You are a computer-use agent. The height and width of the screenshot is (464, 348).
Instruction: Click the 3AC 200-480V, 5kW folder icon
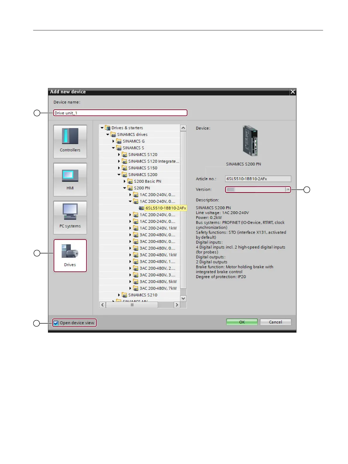pyautogui.click(x=136, y=282)
